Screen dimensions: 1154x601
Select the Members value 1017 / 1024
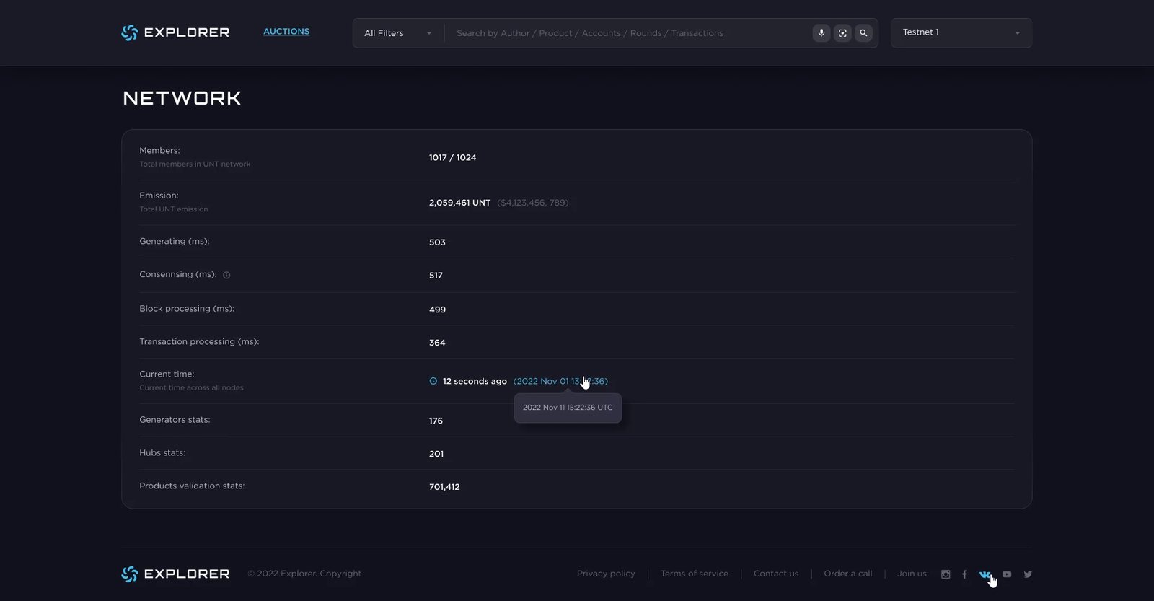(453, 157)
